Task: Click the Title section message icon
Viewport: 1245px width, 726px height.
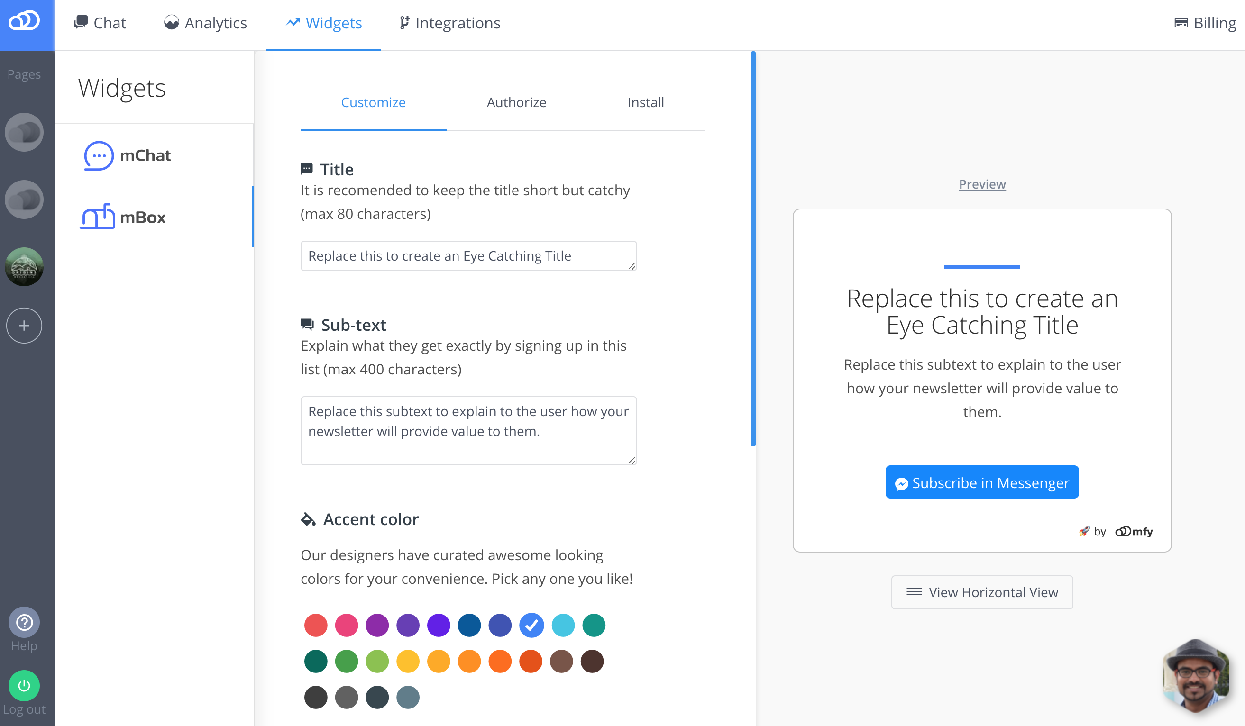Action: point(306,169)
